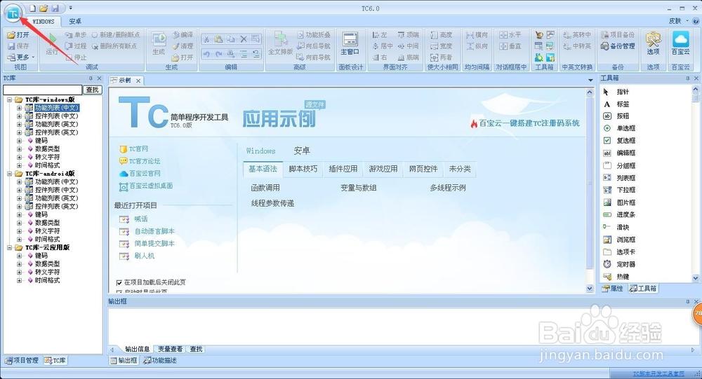Open the 函数调用 example
This screenshot has width=702, height=379.
265,188
